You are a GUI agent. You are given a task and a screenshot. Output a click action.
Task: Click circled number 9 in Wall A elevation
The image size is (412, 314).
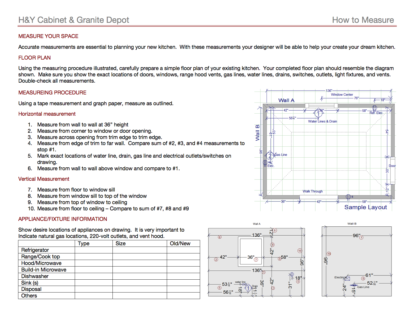tap(275, 230)
